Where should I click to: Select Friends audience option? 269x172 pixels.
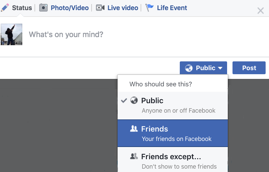[173, 133]
